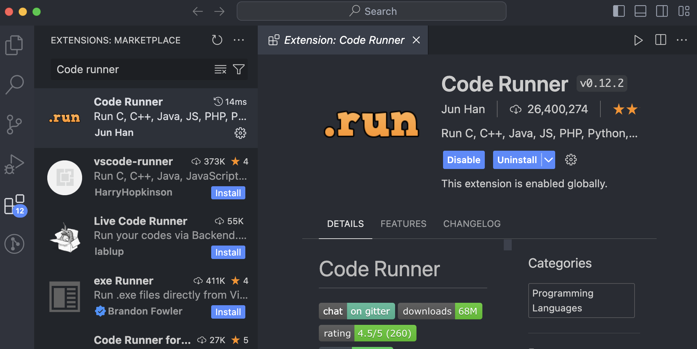
Task: Toggle the secondary sidebar visibility
Action: tap(662, 11)
